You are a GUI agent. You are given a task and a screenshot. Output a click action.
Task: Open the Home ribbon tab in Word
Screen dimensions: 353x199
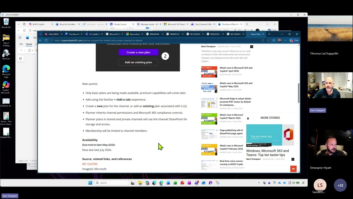29,44
